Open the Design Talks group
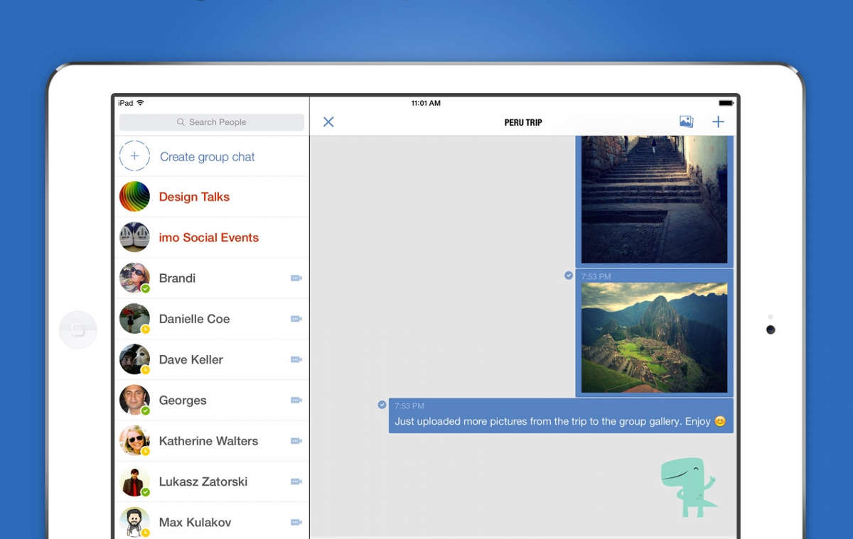853x539 pixels. click(212, 197)
